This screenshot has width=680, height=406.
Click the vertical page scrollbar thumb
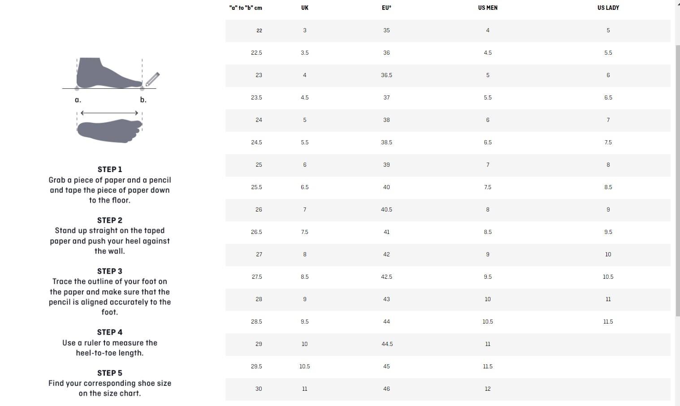(x=677, y=179)
